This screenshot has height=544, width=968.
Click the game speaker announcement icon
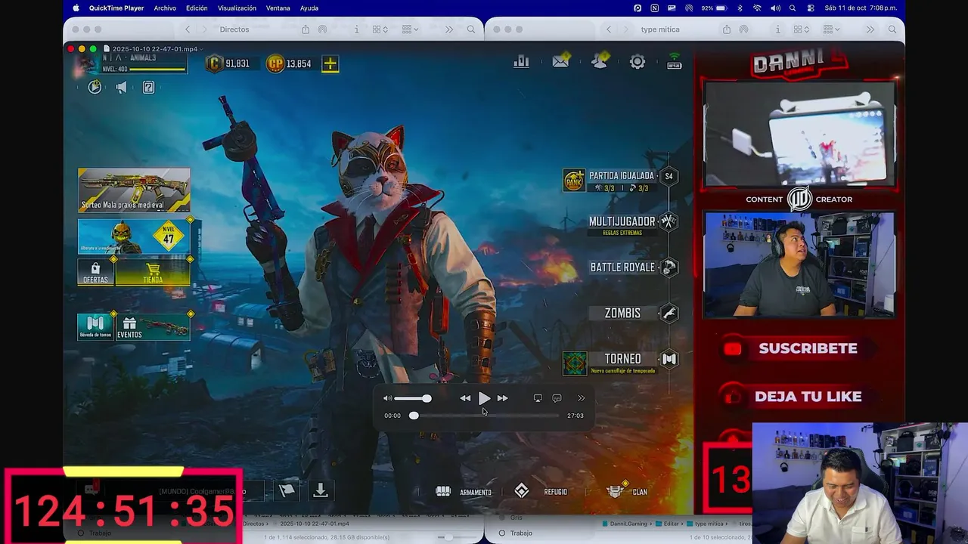pyautogui.click(x=121, y=88)
